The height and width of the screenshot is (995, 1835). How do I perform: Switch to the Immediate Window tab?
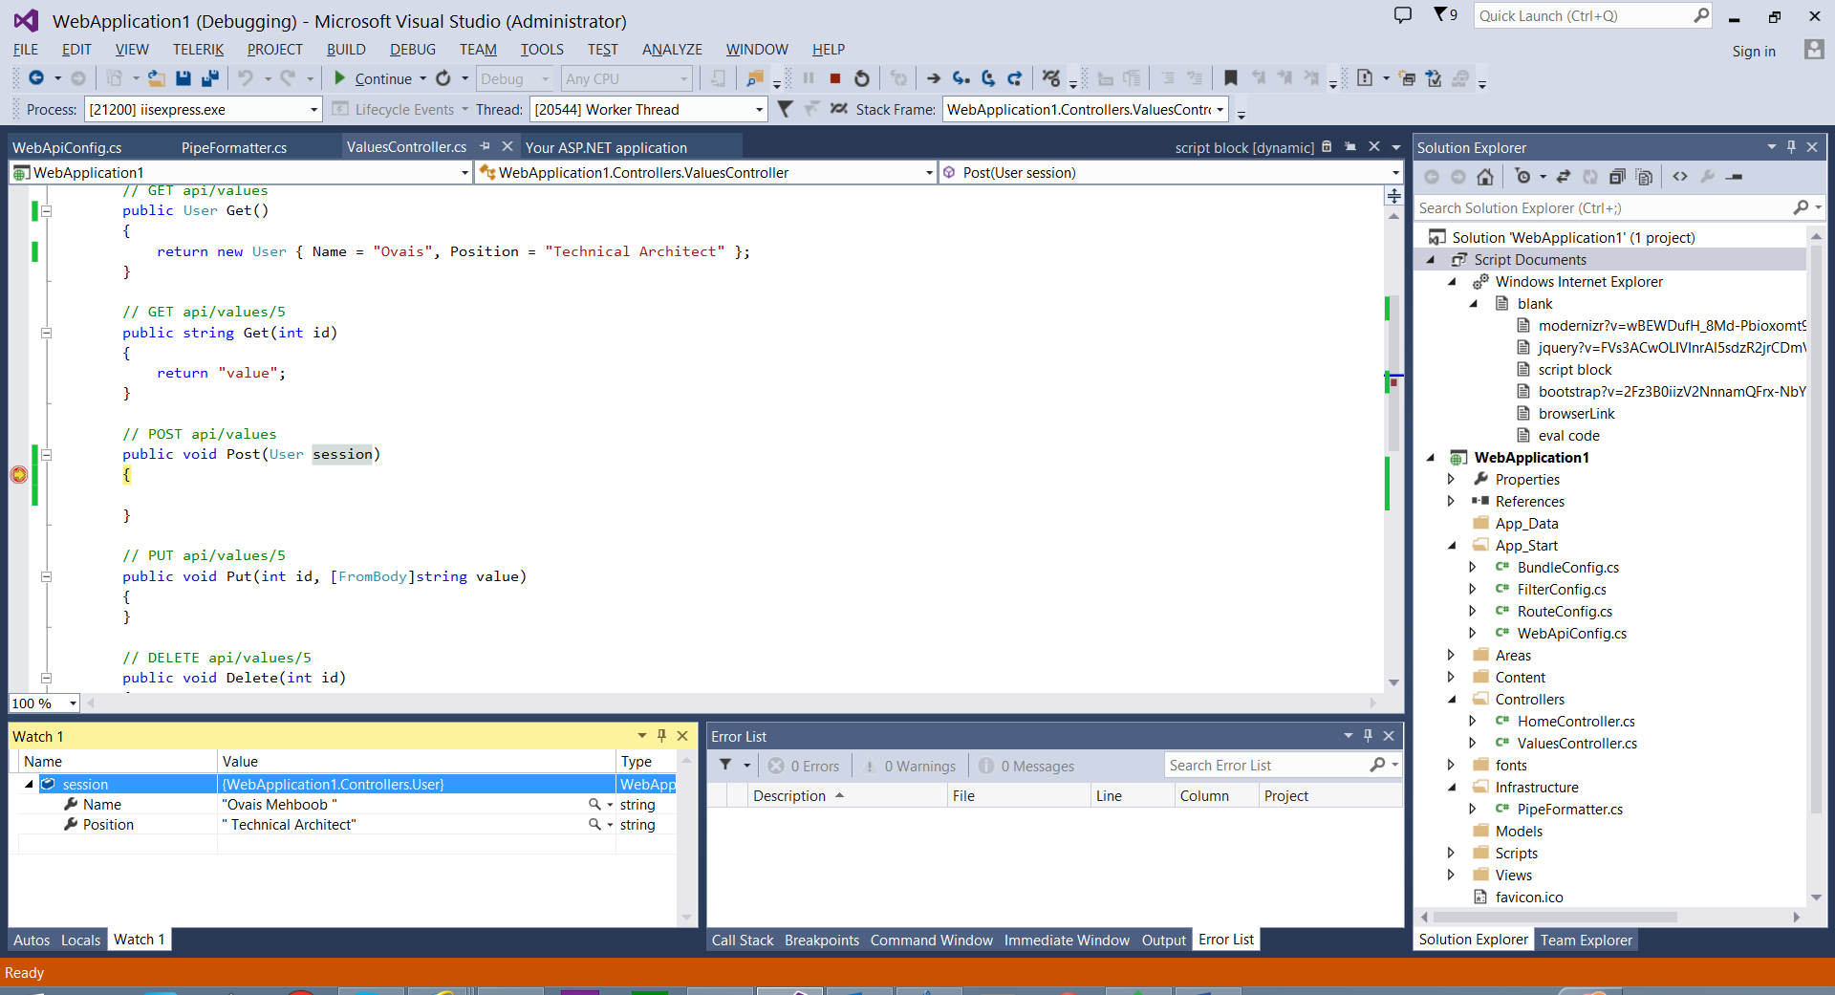click(x=1067, y=940)
